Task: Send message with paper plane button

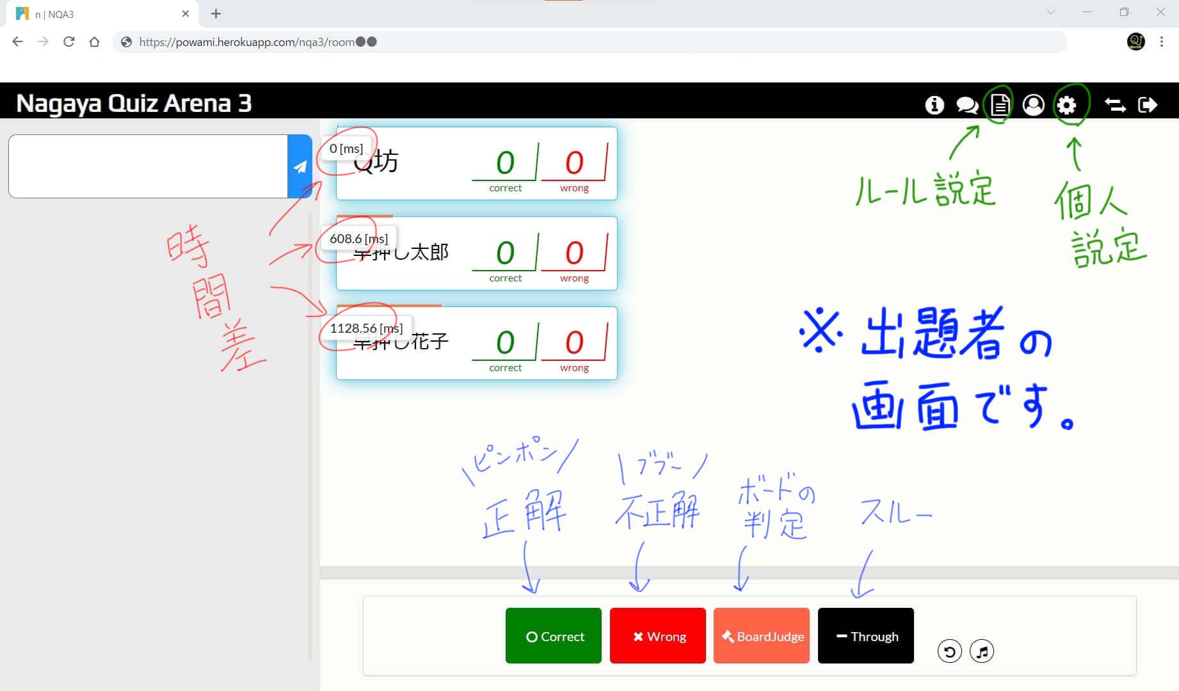Action: point(300,166)
